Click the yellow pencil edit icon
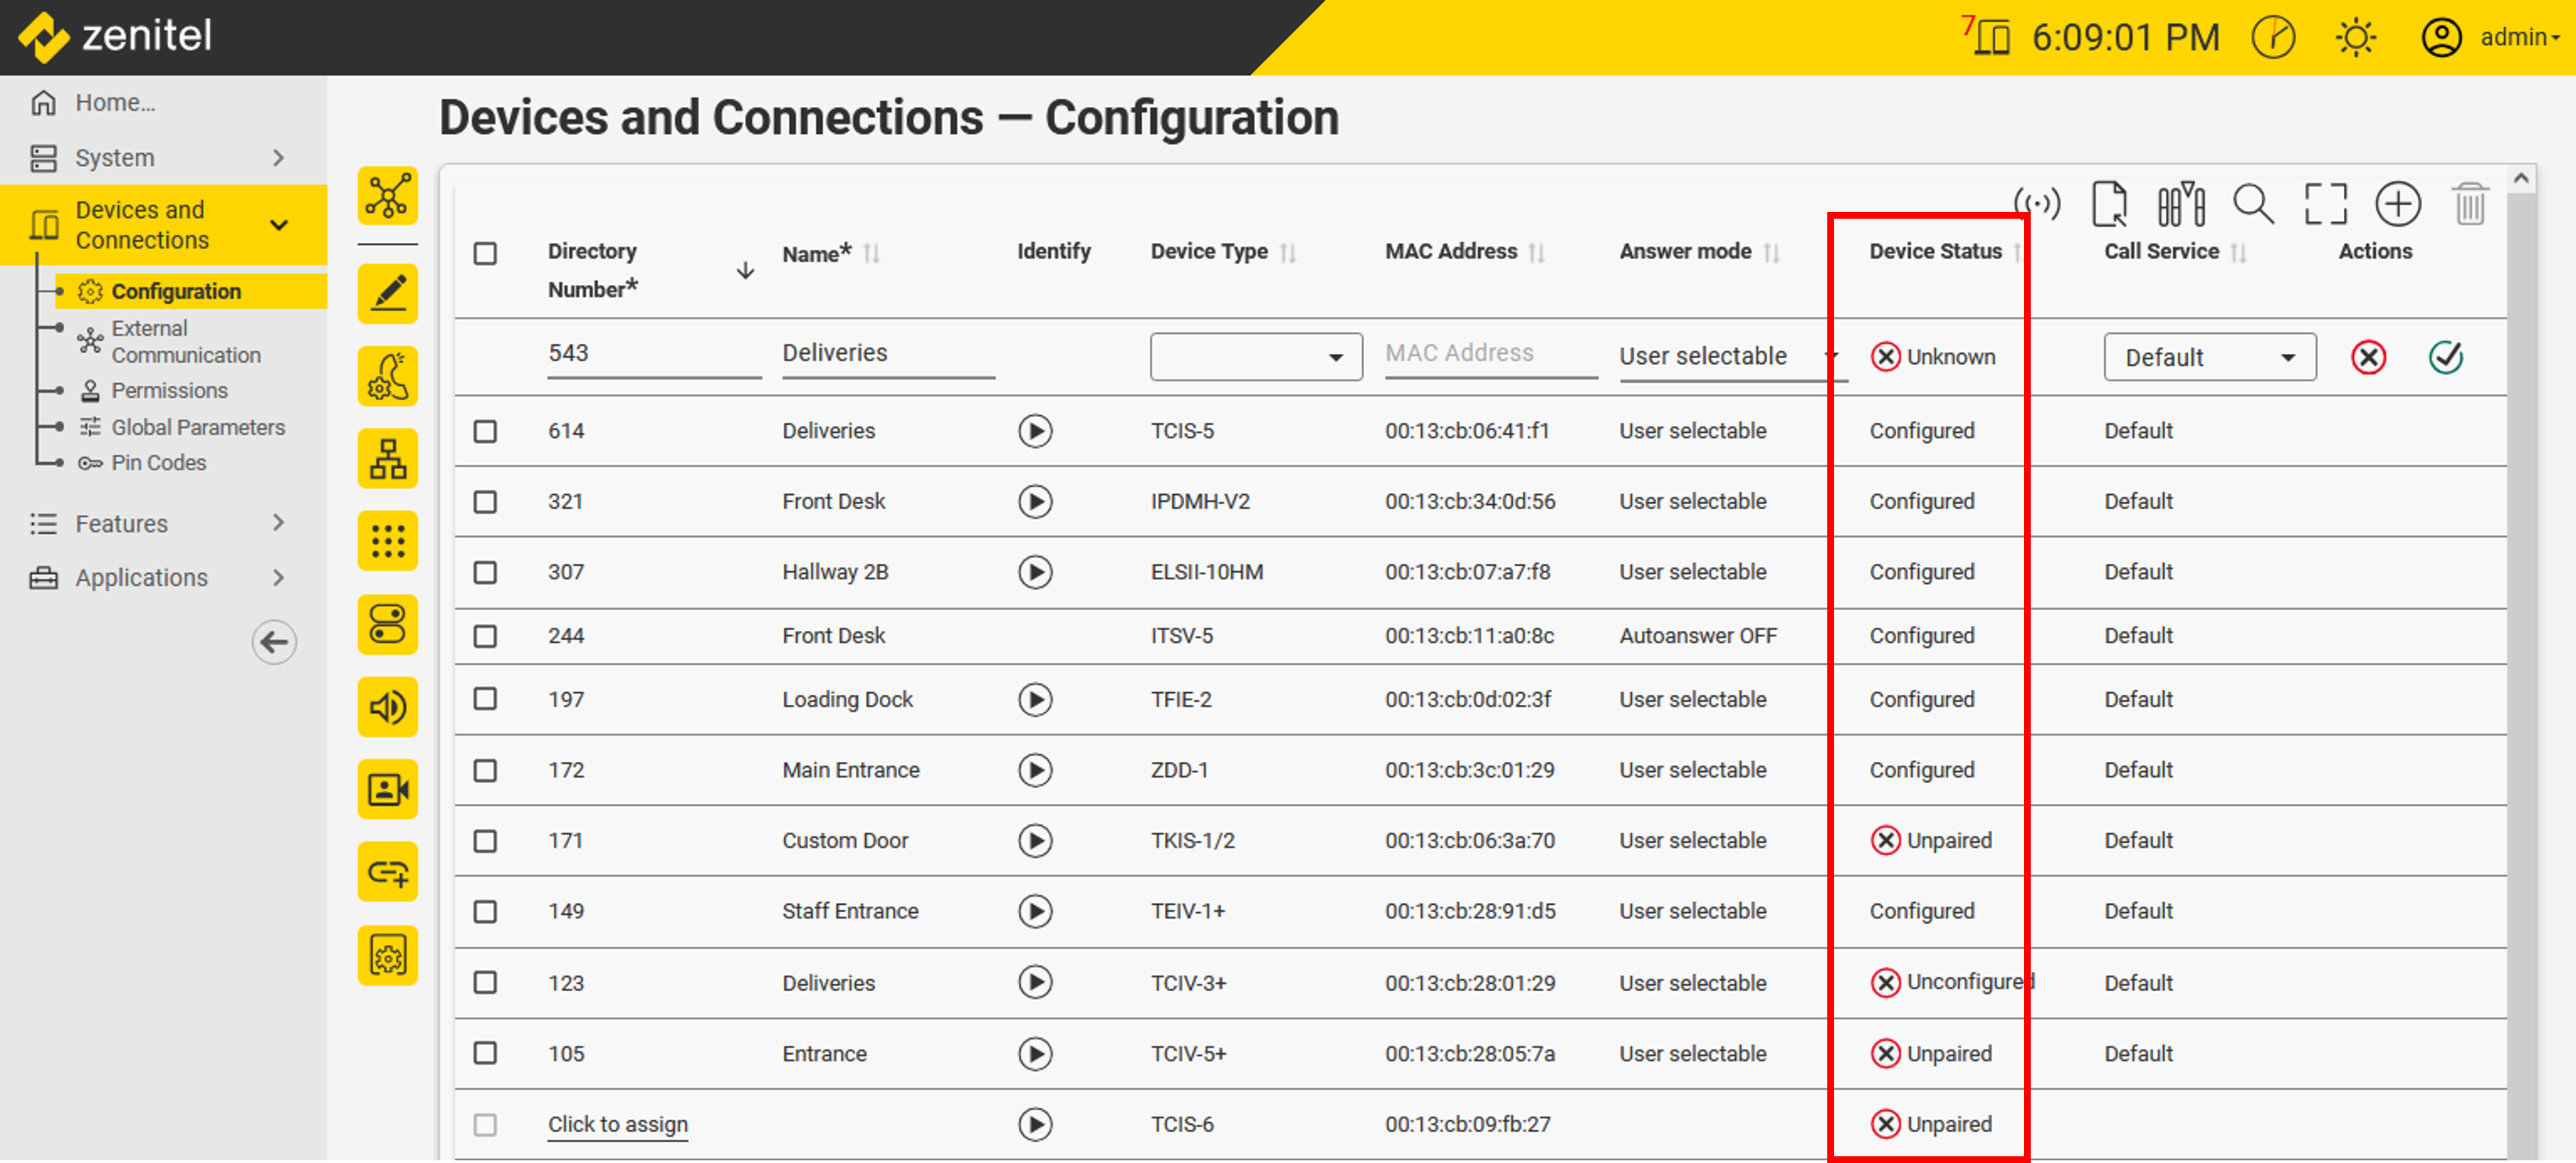The height and width of the screenshot is (1163, 2576). point(388,294)
